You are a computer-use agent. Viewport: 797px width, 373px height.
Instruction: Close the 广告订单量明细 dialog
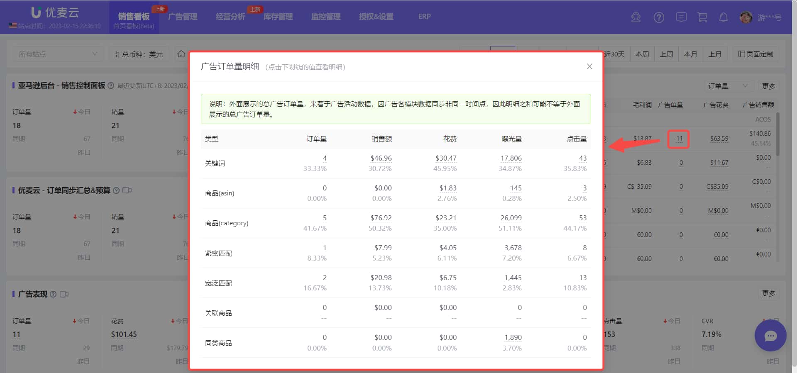(x=589, y=66)
